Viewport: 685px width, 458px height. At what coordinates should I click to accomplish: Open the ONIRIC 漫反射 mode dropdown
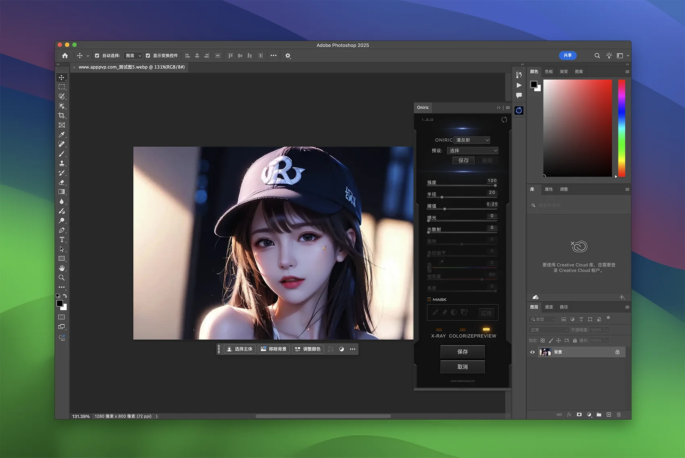[472, 140]
